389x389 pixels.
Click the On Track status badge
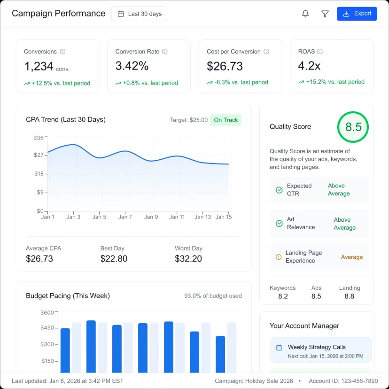(x=226, y=120)
